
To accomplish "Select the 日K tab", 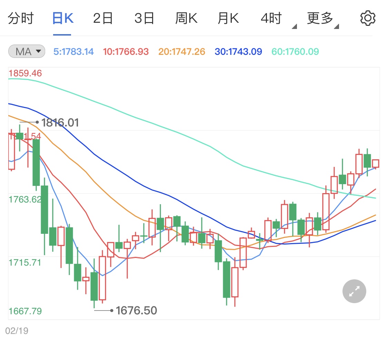I will point(63,18).
